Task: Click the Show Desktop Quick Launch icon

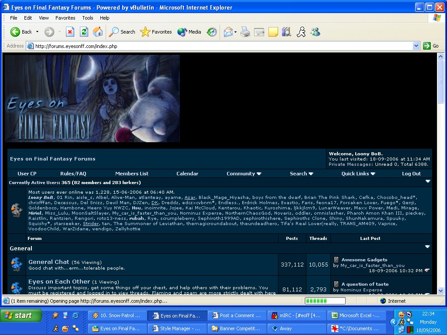Action: 65,315
